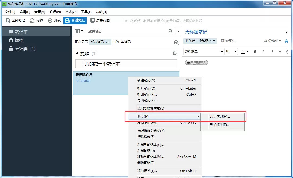Click the font color underlined a swatch
The height and width of the screenshot is (178, 293).
tap(243, 51)
